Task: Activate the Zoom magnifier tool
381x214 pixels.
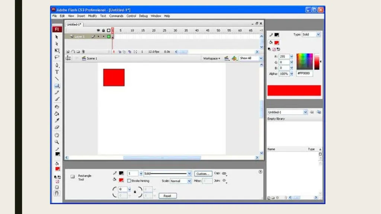Action: [x=57, y=142]
